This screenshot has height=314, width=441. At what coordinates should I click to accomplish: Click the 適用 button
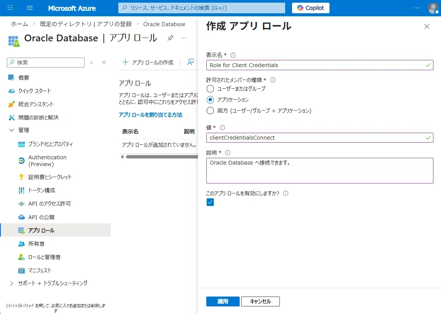[222, 301]
